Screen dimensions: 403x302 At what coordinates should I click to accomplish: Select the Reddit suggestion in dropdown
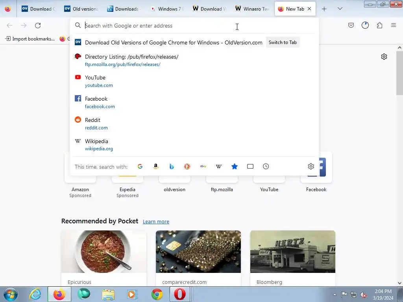tap(194, 123)
